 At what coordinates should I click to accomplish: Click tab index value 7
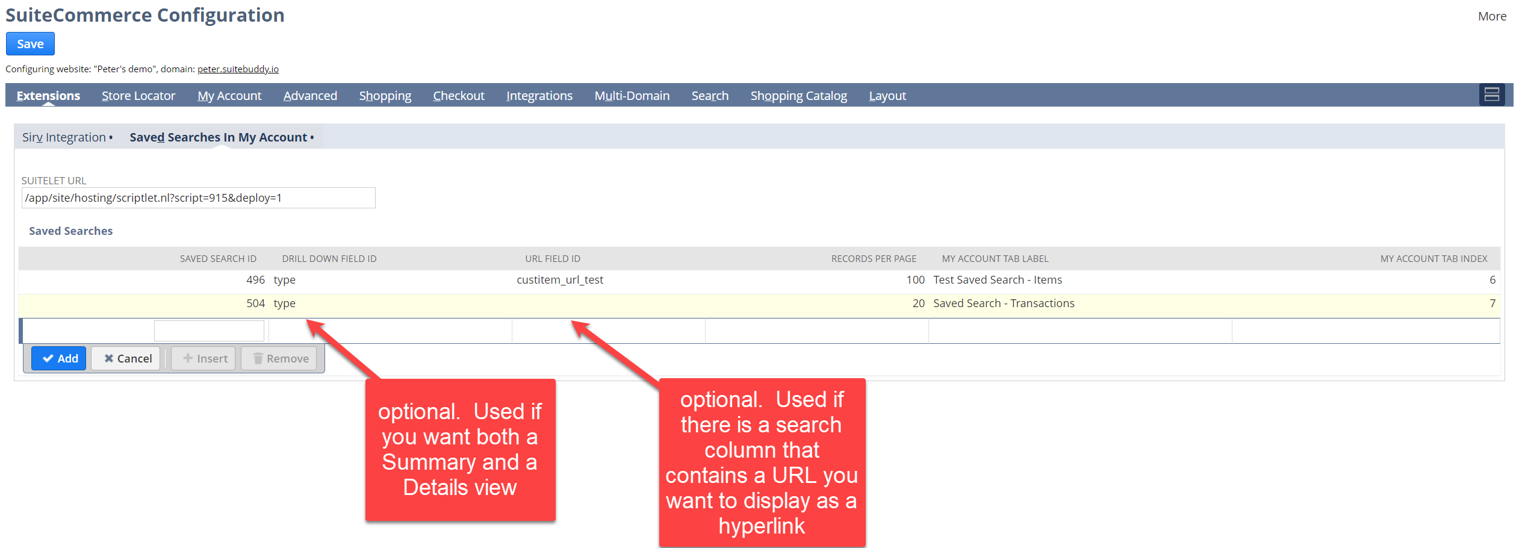click(1492, 304)
